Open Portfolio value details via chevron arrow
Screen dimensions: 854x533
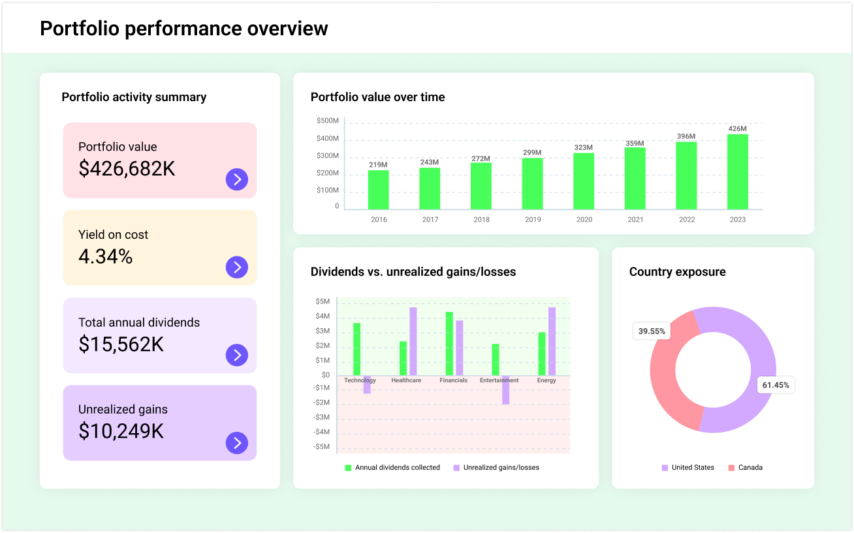237,179
